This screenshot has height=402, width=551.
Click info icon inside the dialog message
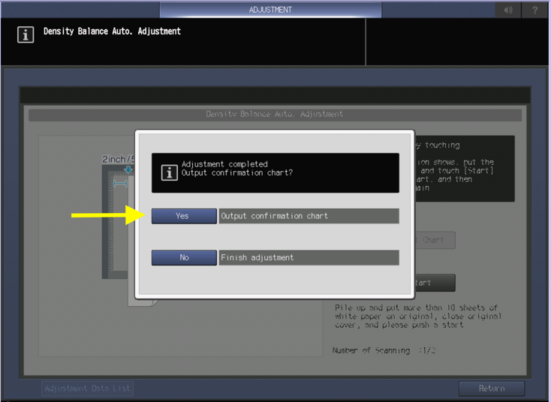click(x=170, y=172)
